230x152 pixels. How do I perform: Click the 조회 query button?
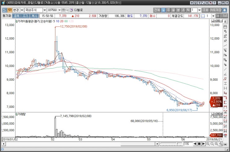pyautogui.click(x=206, y=10)
